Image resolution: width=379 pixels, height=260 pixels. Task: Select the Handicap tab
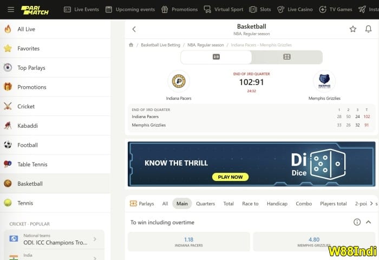coord(277,204)
